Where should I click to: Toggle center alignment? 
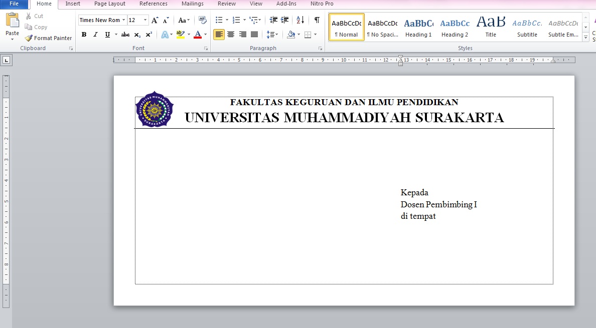coord(230,35)
